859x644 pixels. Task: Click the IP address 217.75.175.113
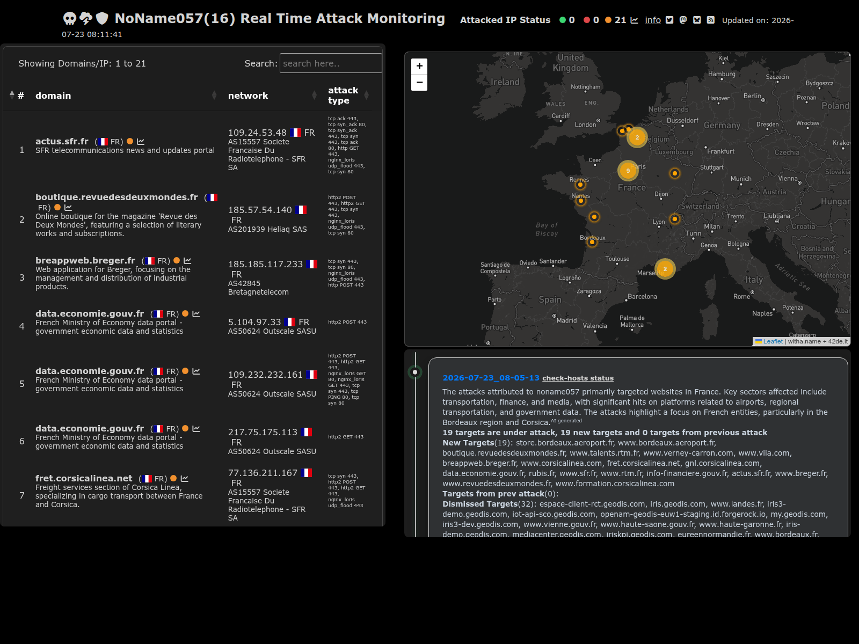[x=263, y=432]
